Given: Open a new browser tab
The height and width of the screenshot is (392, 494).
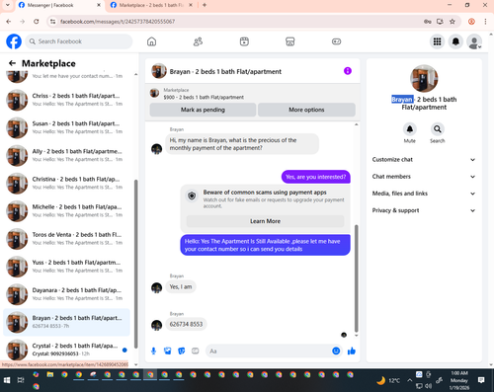Looking at the screenshot, I should pos(205,5).
